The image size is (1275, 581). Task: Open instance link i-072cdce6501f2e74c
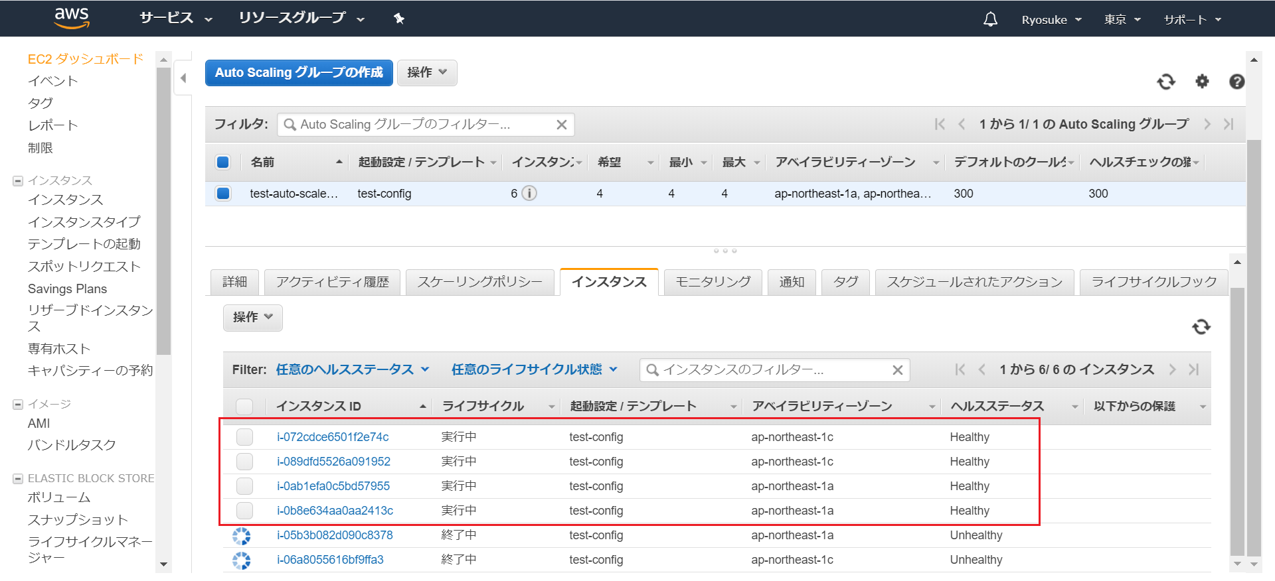pyautogui.click(x=333, y=437)
